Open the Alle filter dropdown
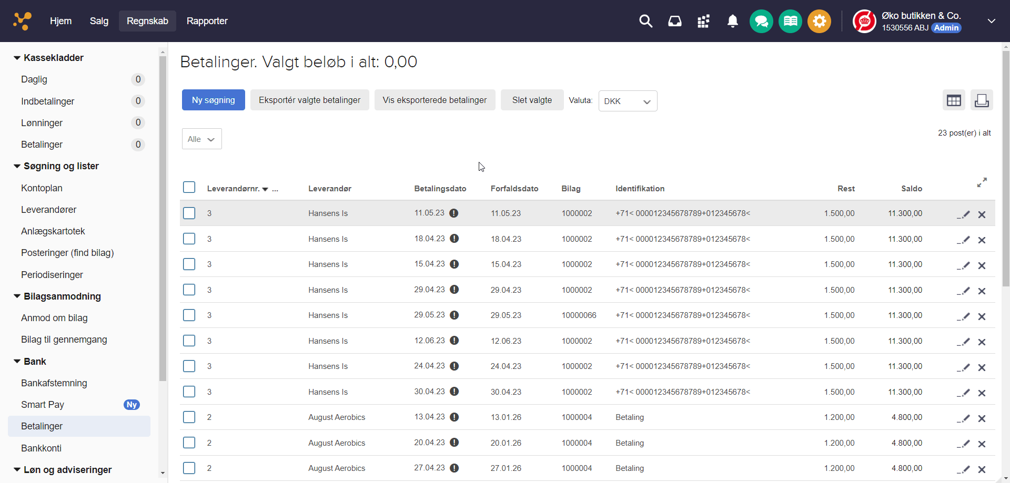Viewport: 1010px width, 483px height. point(201,139)
